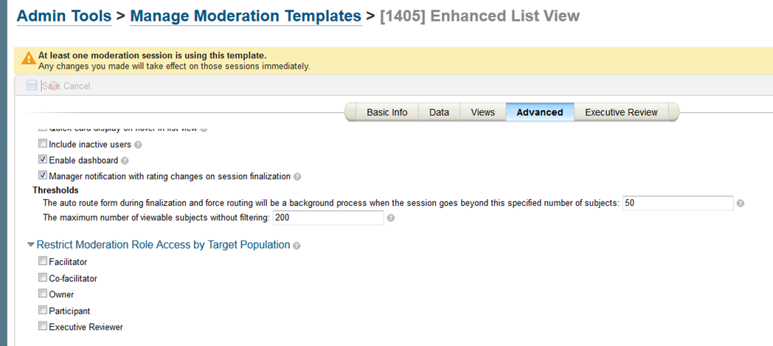Click the Save floppy disk icon
773x346 pixels.
tap(32, 86)
